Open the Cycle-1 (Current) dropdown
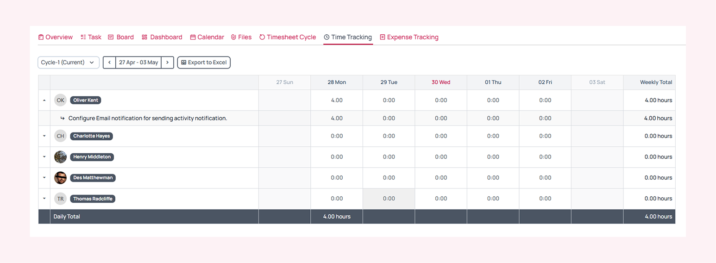Screen dimensions: 716x263 click(x=68, y=63)
